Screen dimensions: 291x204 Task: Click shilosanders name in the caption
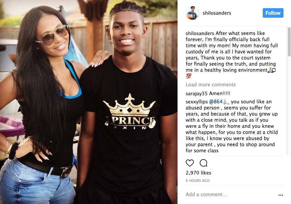tap(200, 33)
